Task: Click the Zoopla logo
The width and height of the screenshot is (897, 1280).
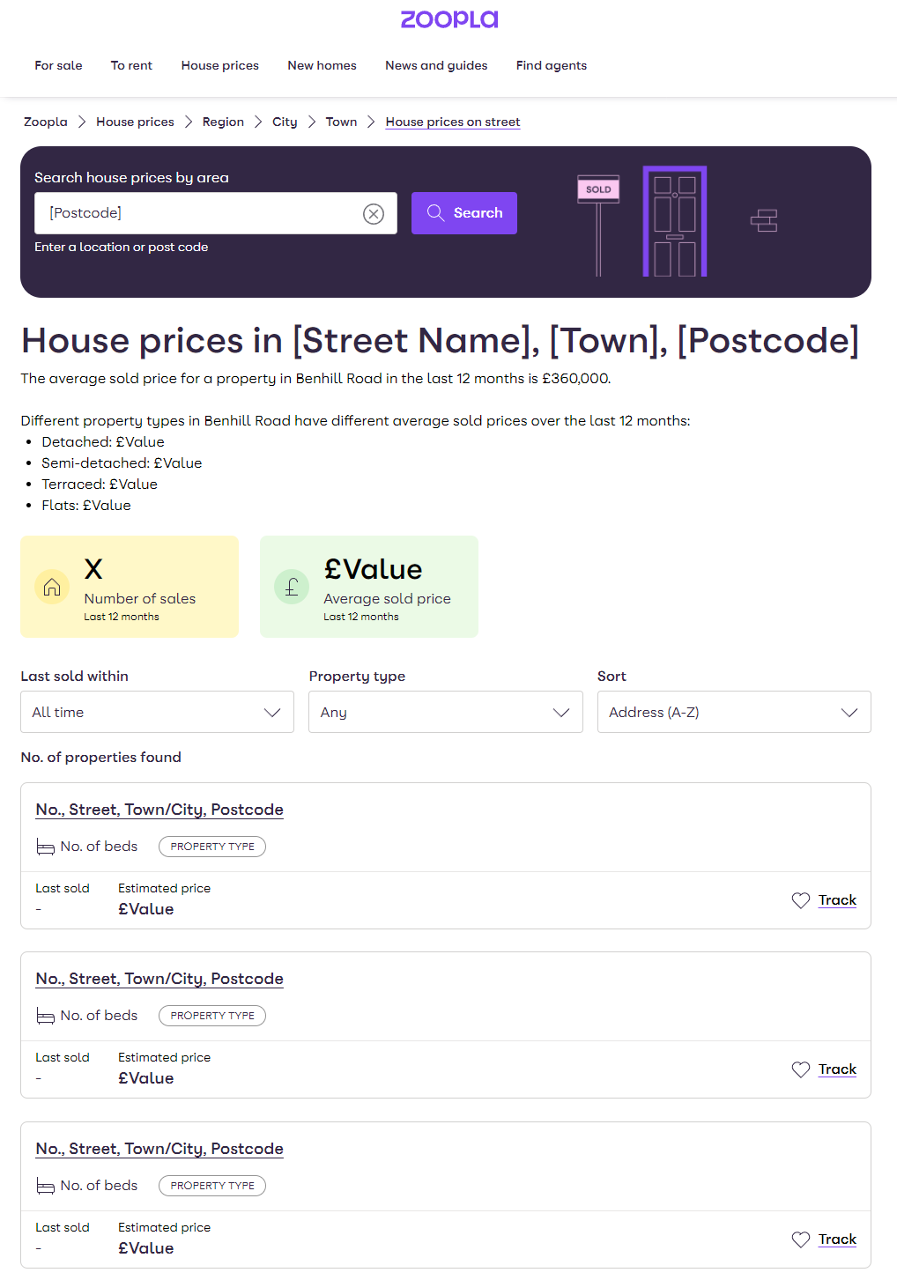Action: tap(448, 19)
